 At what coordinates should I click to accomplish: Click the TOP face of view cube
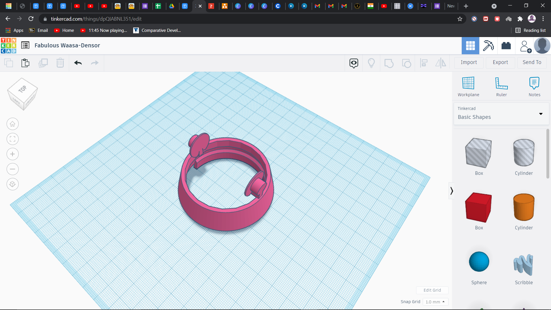pos(22,89)
